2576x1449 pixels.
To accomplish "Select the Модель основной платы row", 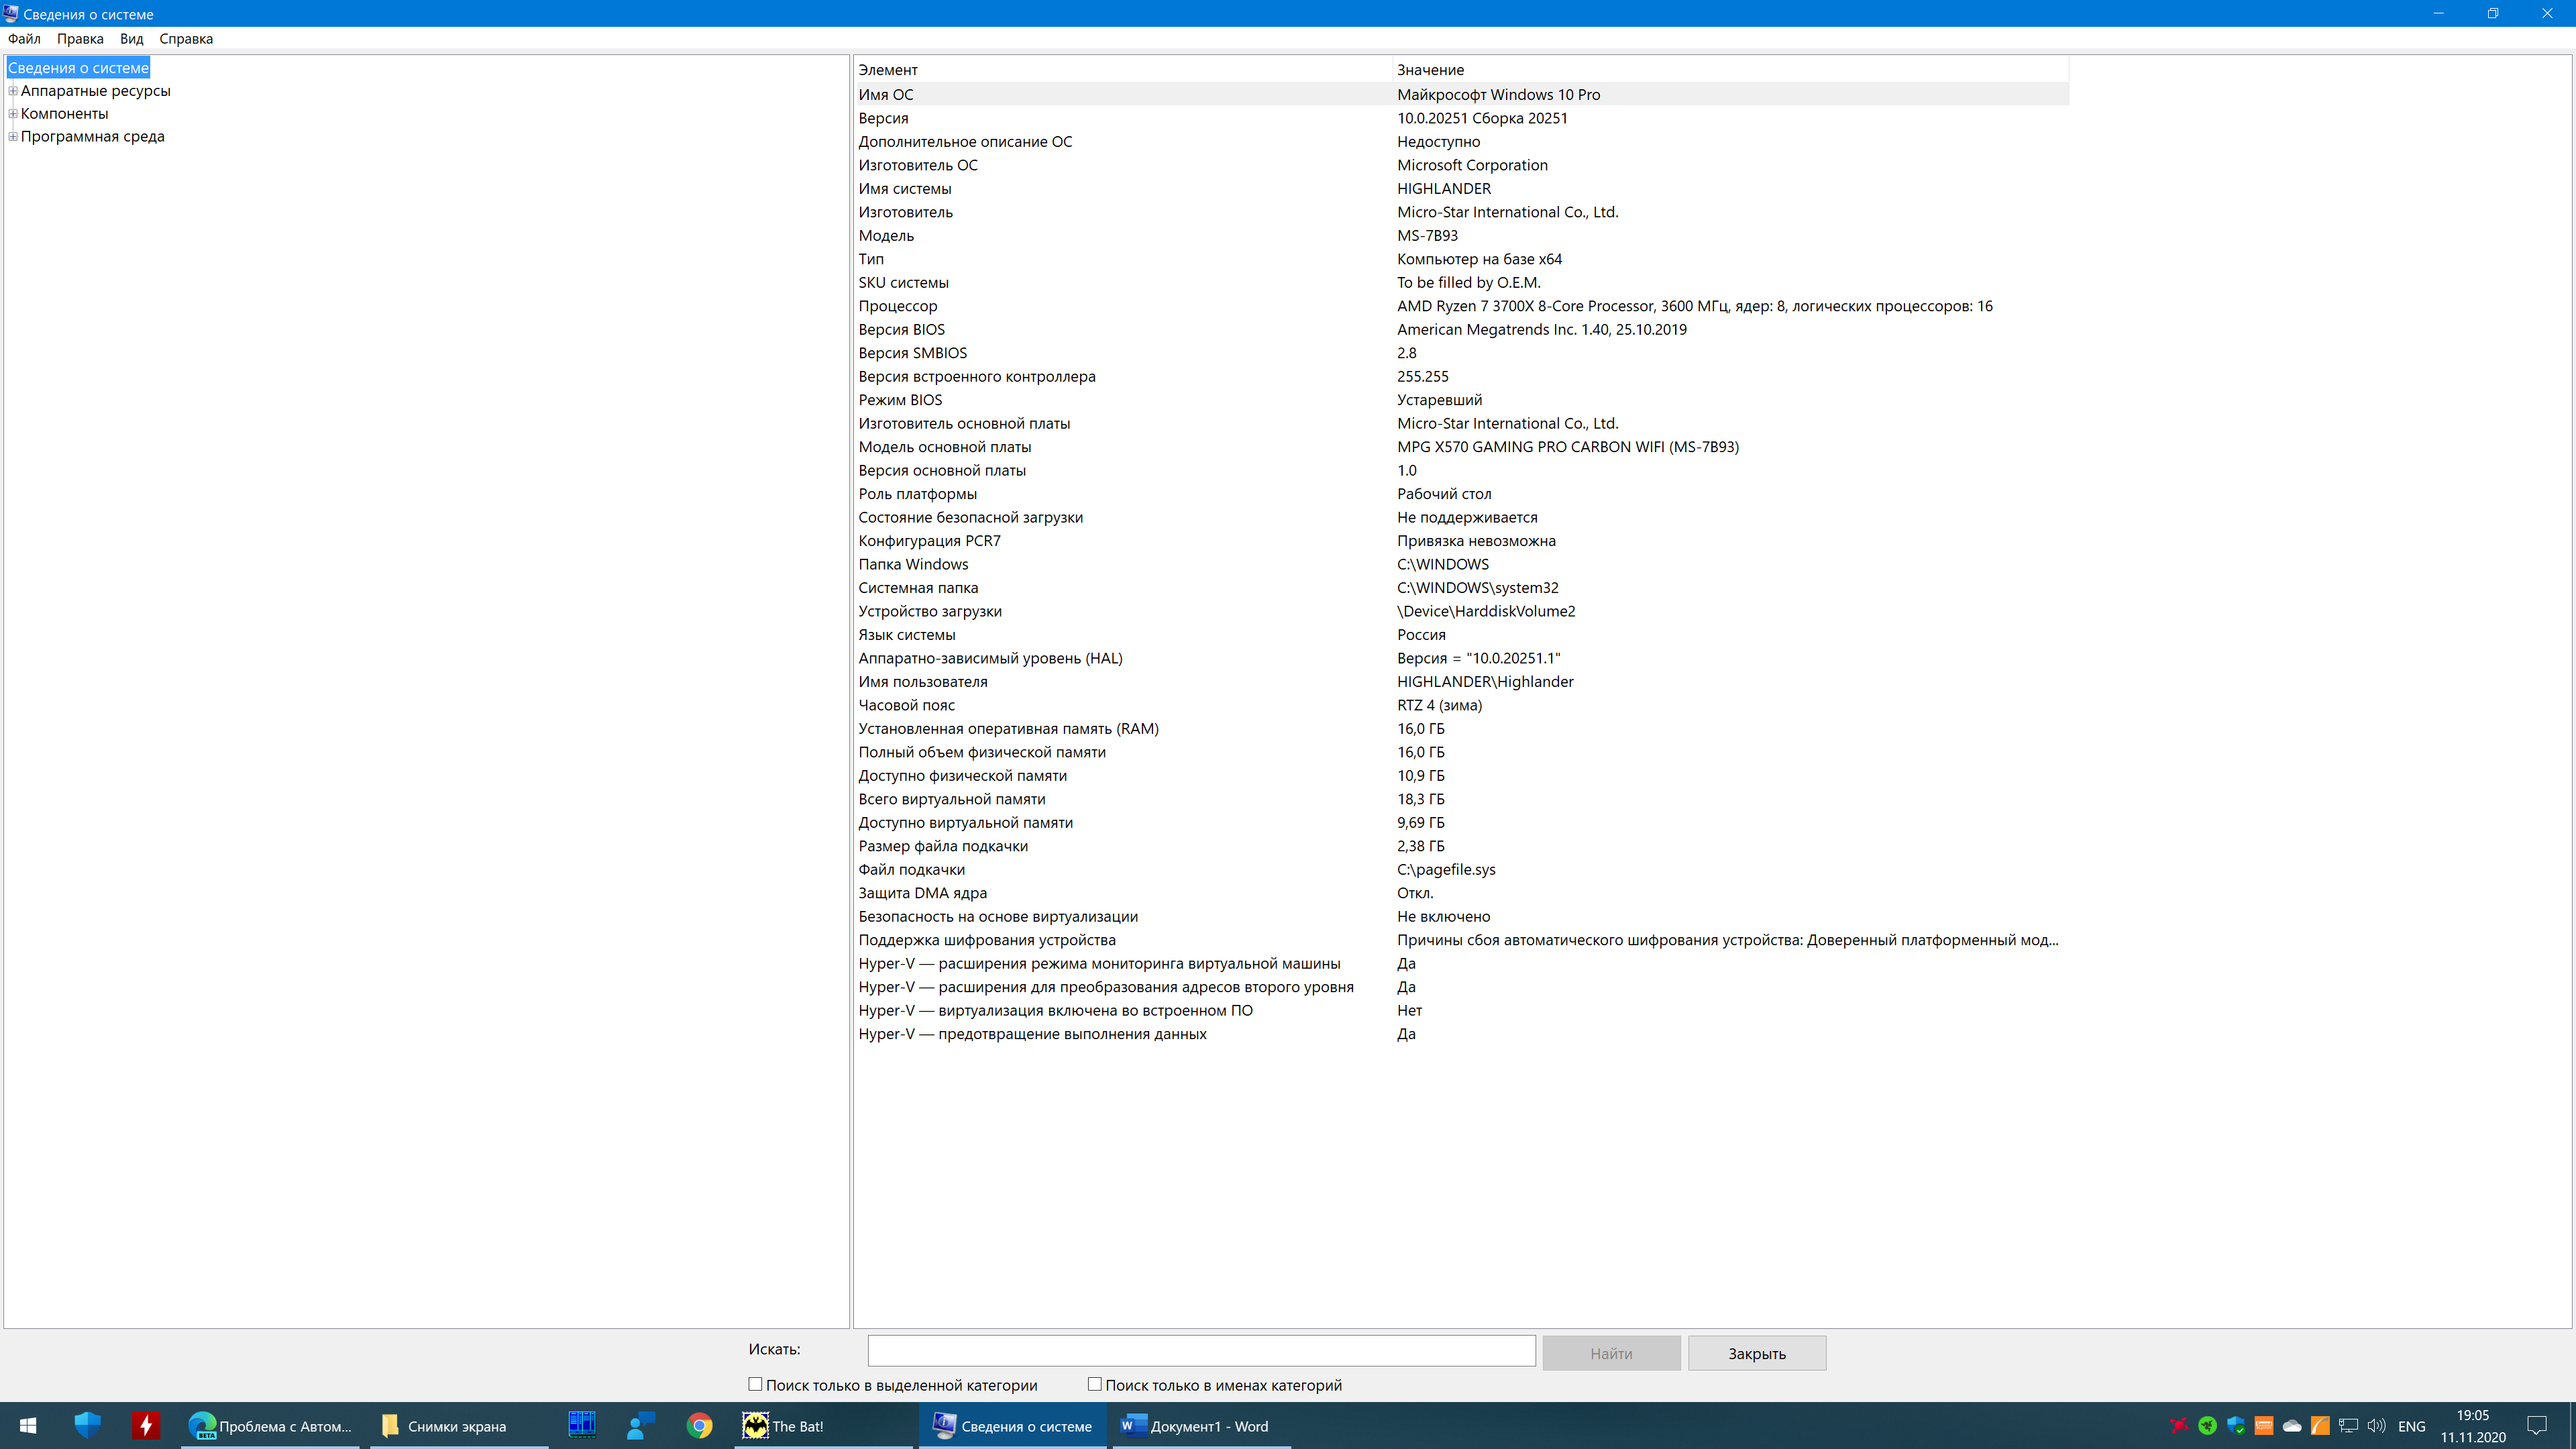I will coord(1462,447).
